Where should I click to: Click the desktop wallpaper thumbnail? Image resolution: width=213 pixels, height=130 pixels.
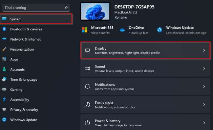tap(95, 11)
